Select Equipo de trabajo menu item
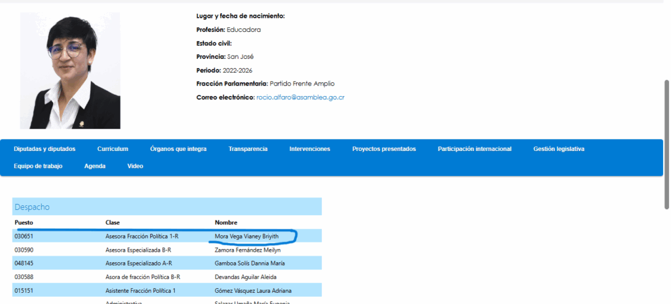The height and width of the screenshot is (304, 671). tap(38, 166)
